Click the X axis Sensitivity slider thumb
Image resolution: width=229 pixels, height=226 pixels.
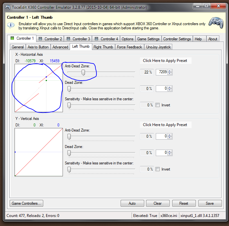pyautogui.click(x=69, y=105)
